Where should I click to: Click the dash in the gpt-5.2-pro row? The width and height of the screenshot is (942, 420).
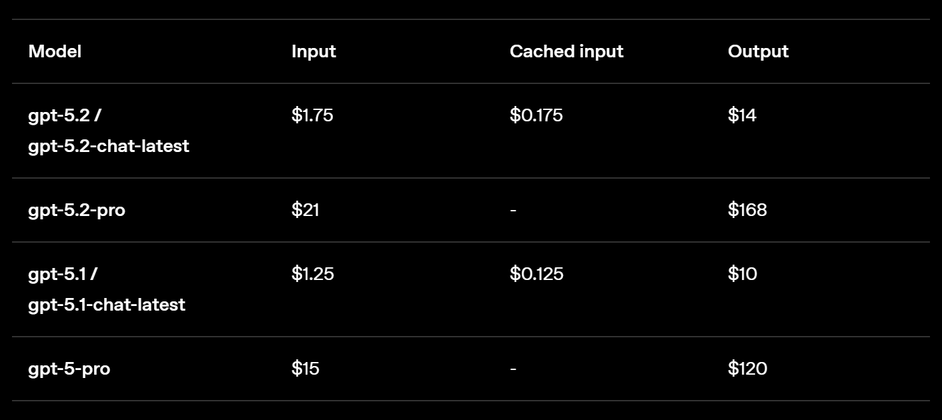[x=513, y=210]
